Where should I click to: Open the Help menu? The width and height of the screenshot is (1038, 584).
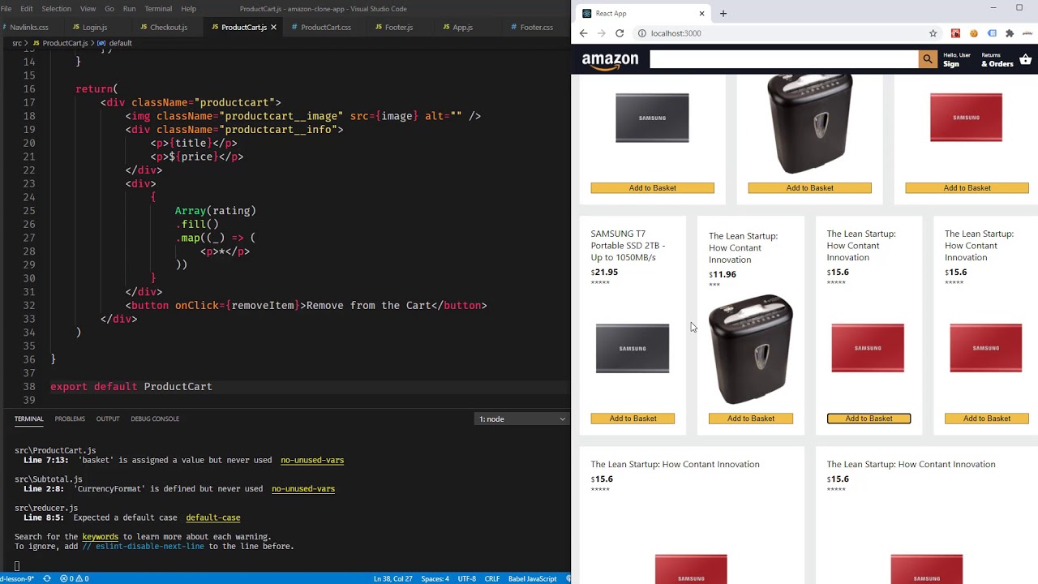(189, 9)
